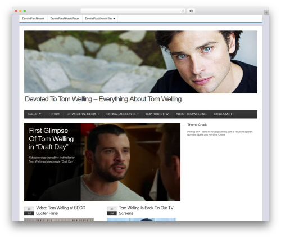281x238 pixels.
Task: Open First Glimpse Draft Day featured headline
Action: coord(51,139)
